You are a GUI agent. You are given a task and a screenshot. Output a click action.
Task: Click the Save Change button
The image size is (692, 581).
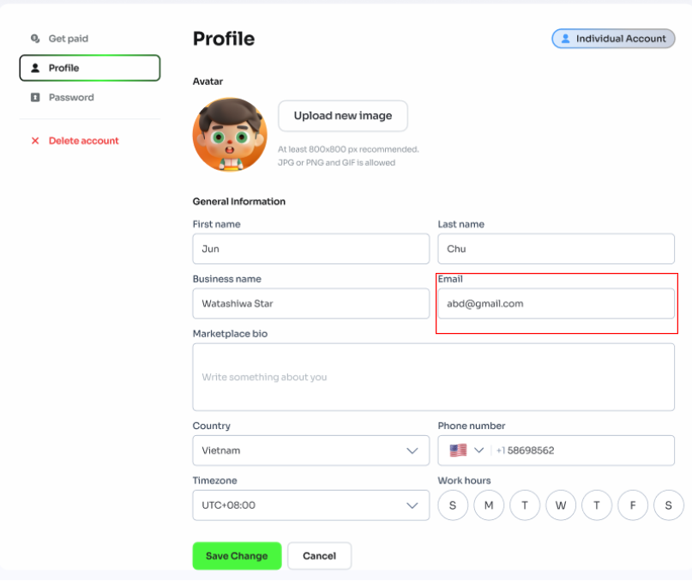coord(237,555)
